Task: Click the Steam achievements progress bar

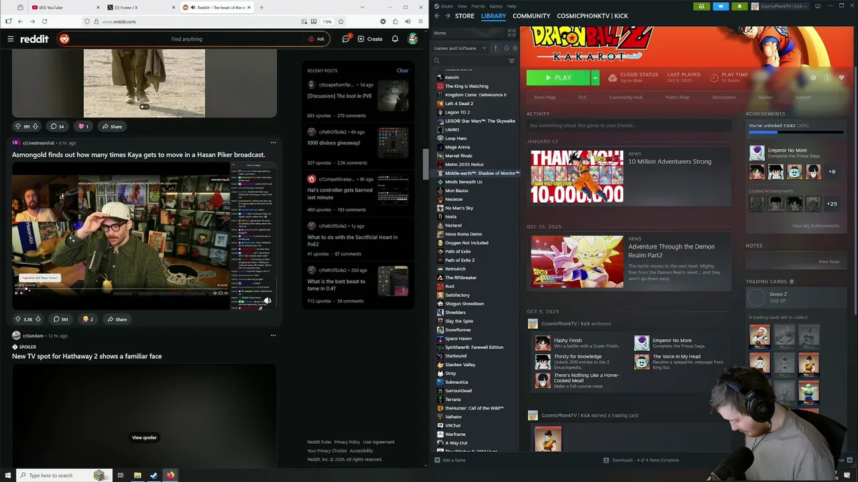Action: pos(796,133)
